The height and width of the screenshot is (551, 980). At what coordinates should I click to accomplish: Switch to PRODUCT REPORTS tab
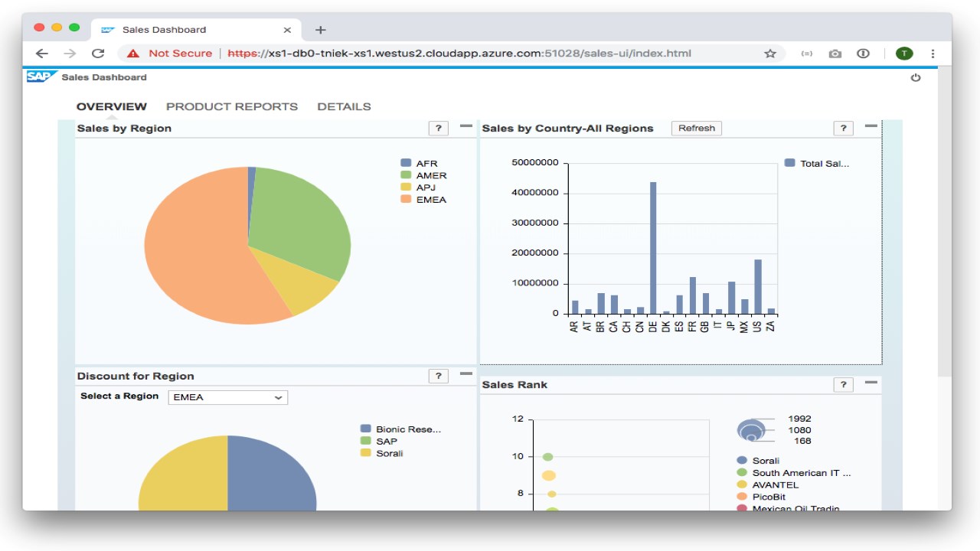tap(232, 106)
